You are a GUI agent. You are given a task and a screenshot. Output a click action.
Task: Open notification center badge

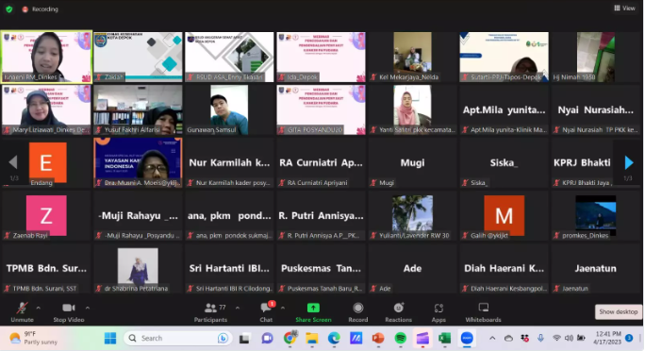tap(629, 338)
